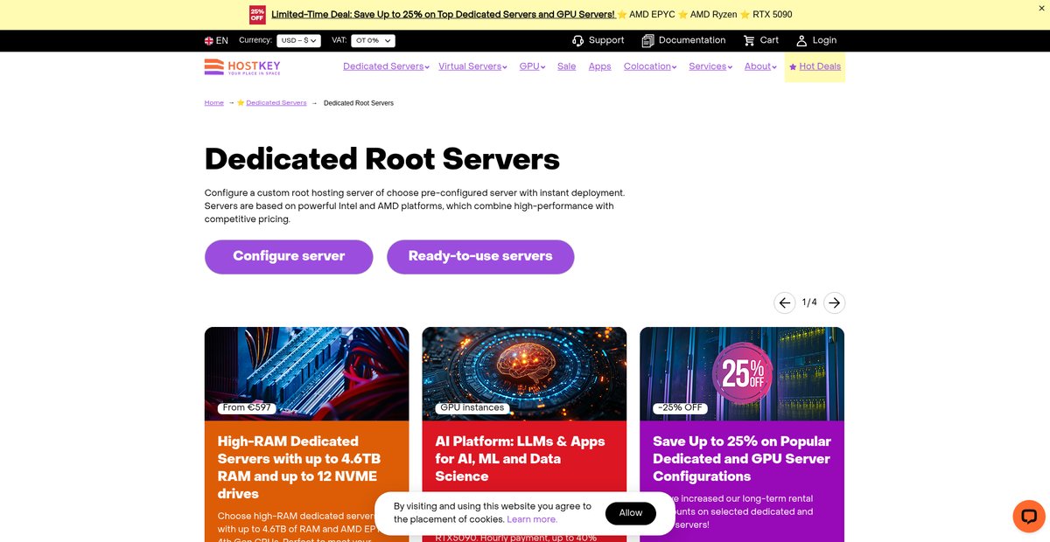Go to next slide with right arrow
This screenshot has width=1050, height=542.
(x=834, y=302)
